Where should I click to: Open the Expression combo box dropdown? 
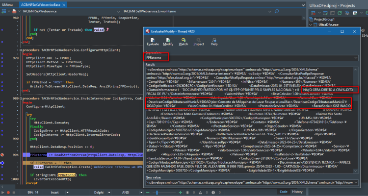tap(356, 58)
